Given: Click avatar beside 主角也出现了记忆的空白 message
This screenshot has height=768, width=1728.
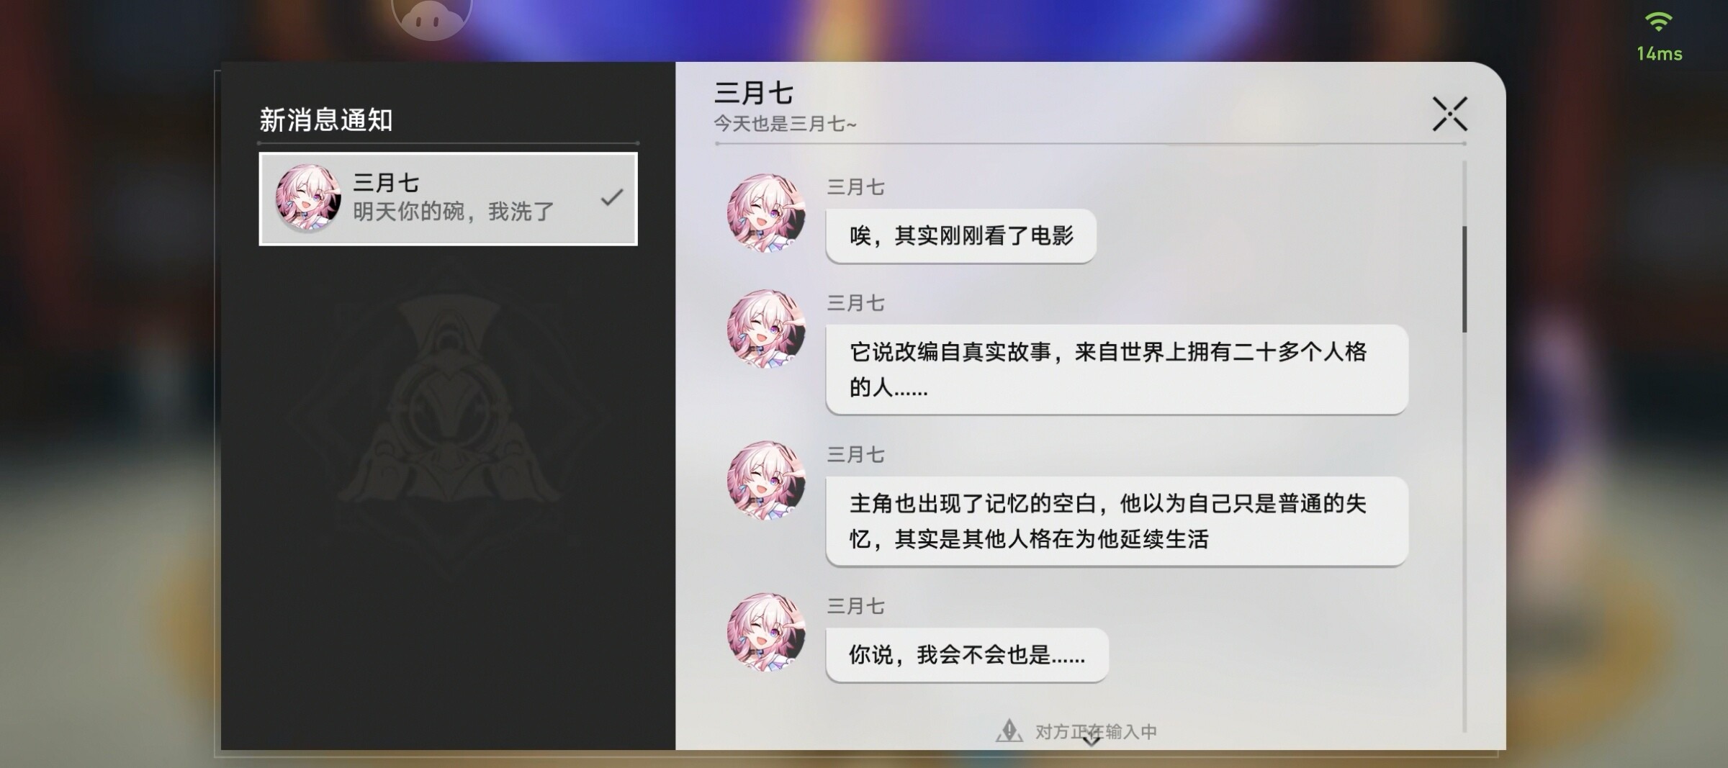Looking at the screenshot, I should [x=766, y=481].
